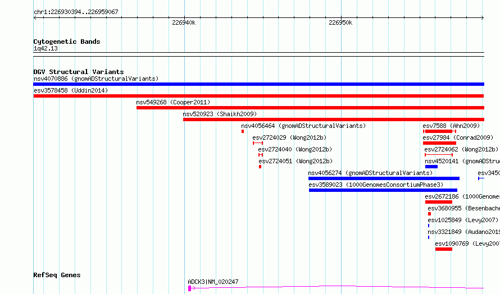Open the esv3578458 (Uddin2014) variant label

71,90
